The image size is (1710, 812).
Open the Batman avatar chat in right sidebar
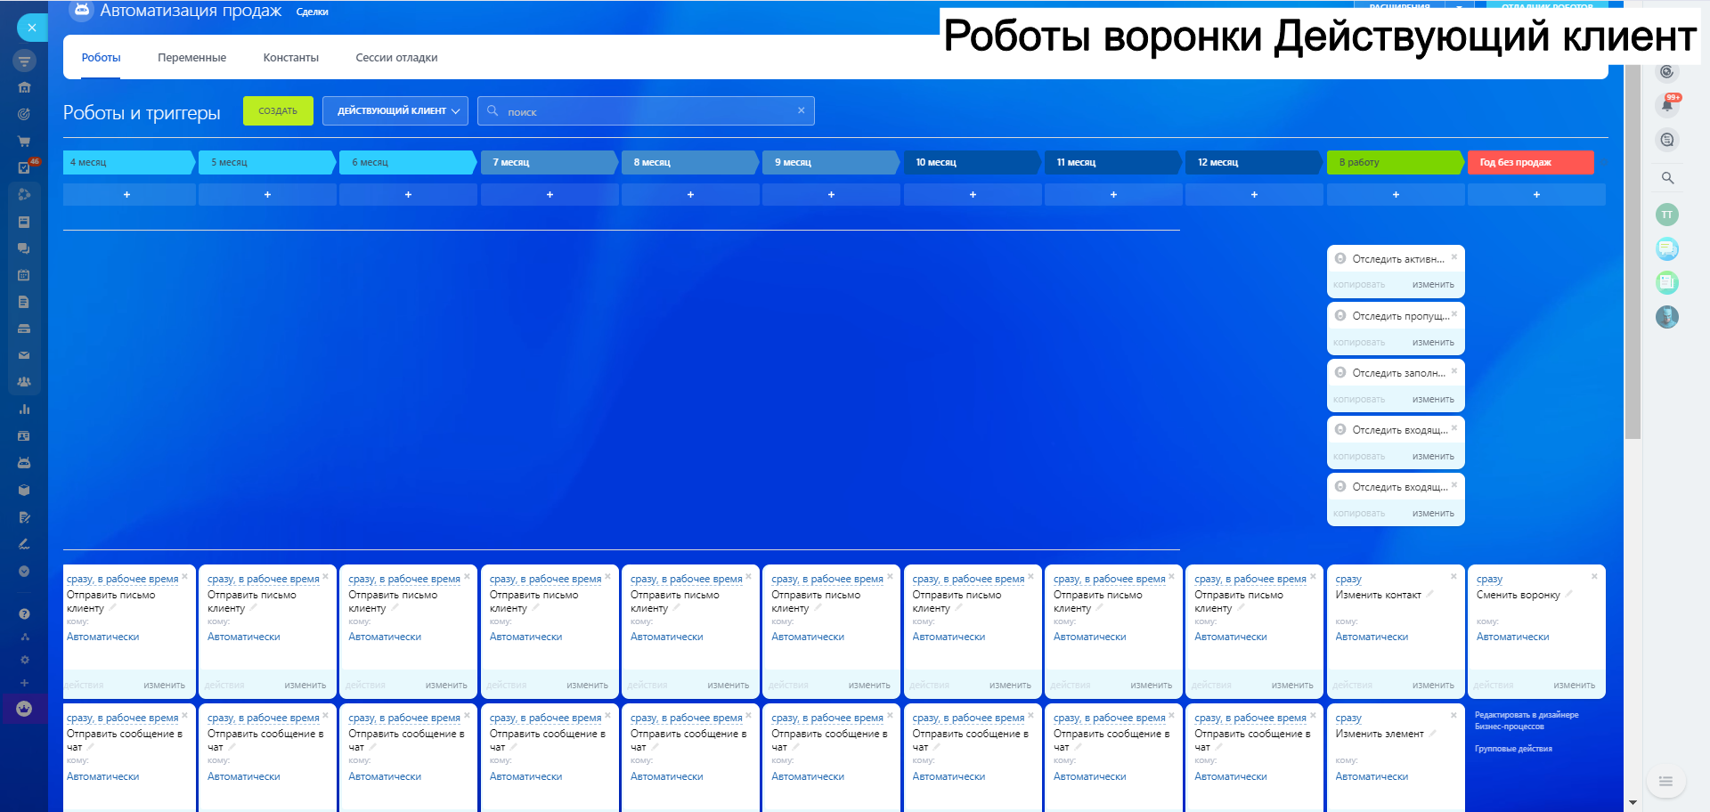click(x=1667, y=317)
